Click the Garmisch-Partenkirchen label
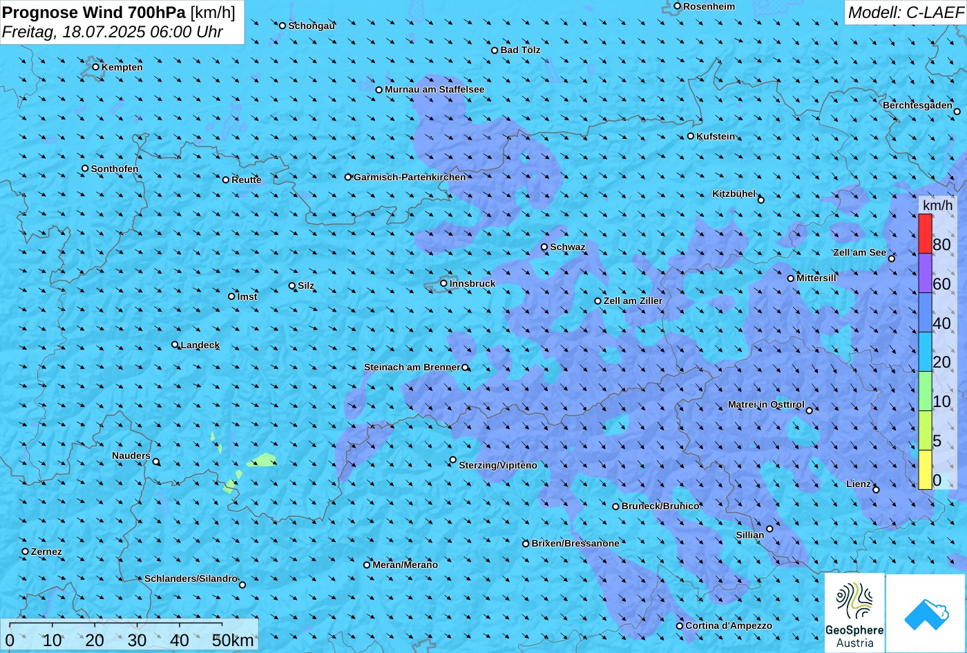This screenshot has width=967, height=653. point(410,177)
